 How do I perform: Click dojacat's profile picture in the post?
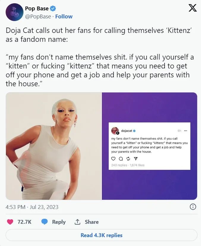point(115,131)
